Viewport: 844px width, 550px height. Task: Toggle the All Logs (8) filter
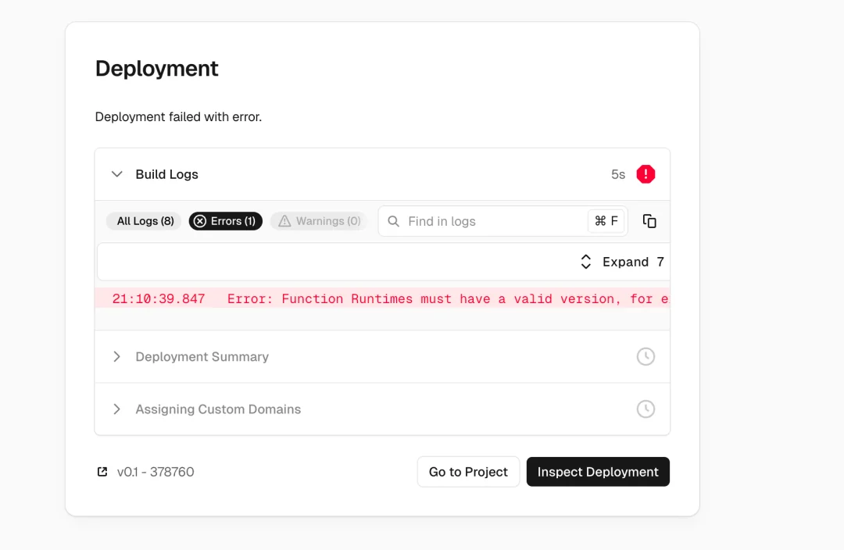pos(145,221)
